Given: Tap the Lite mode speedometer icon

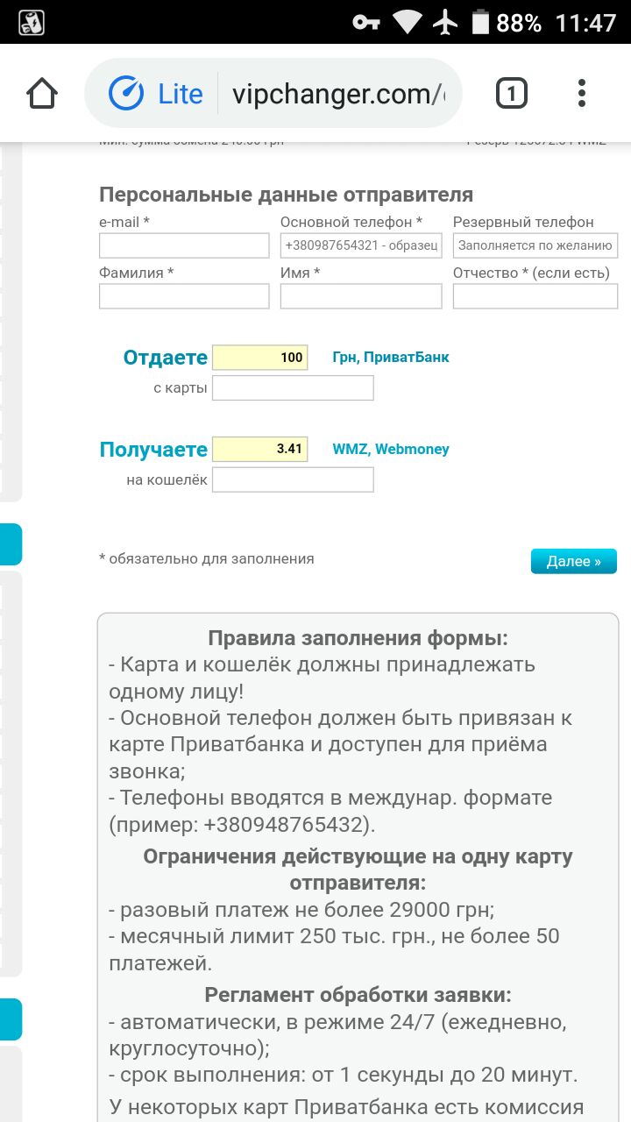Looking at the screenshot, I should point(126,94).
